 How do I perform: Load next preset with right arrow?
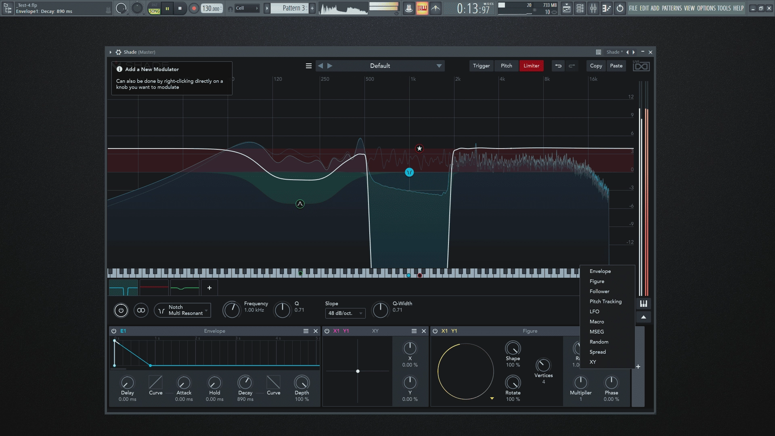pyautogui.click(x=330, y=66)
